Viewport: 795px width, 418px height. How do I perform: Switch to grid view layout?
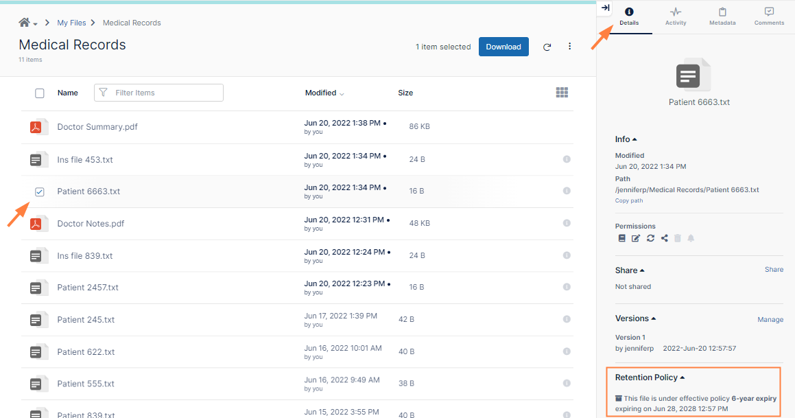pyautogui.click(x=562, y=93)
